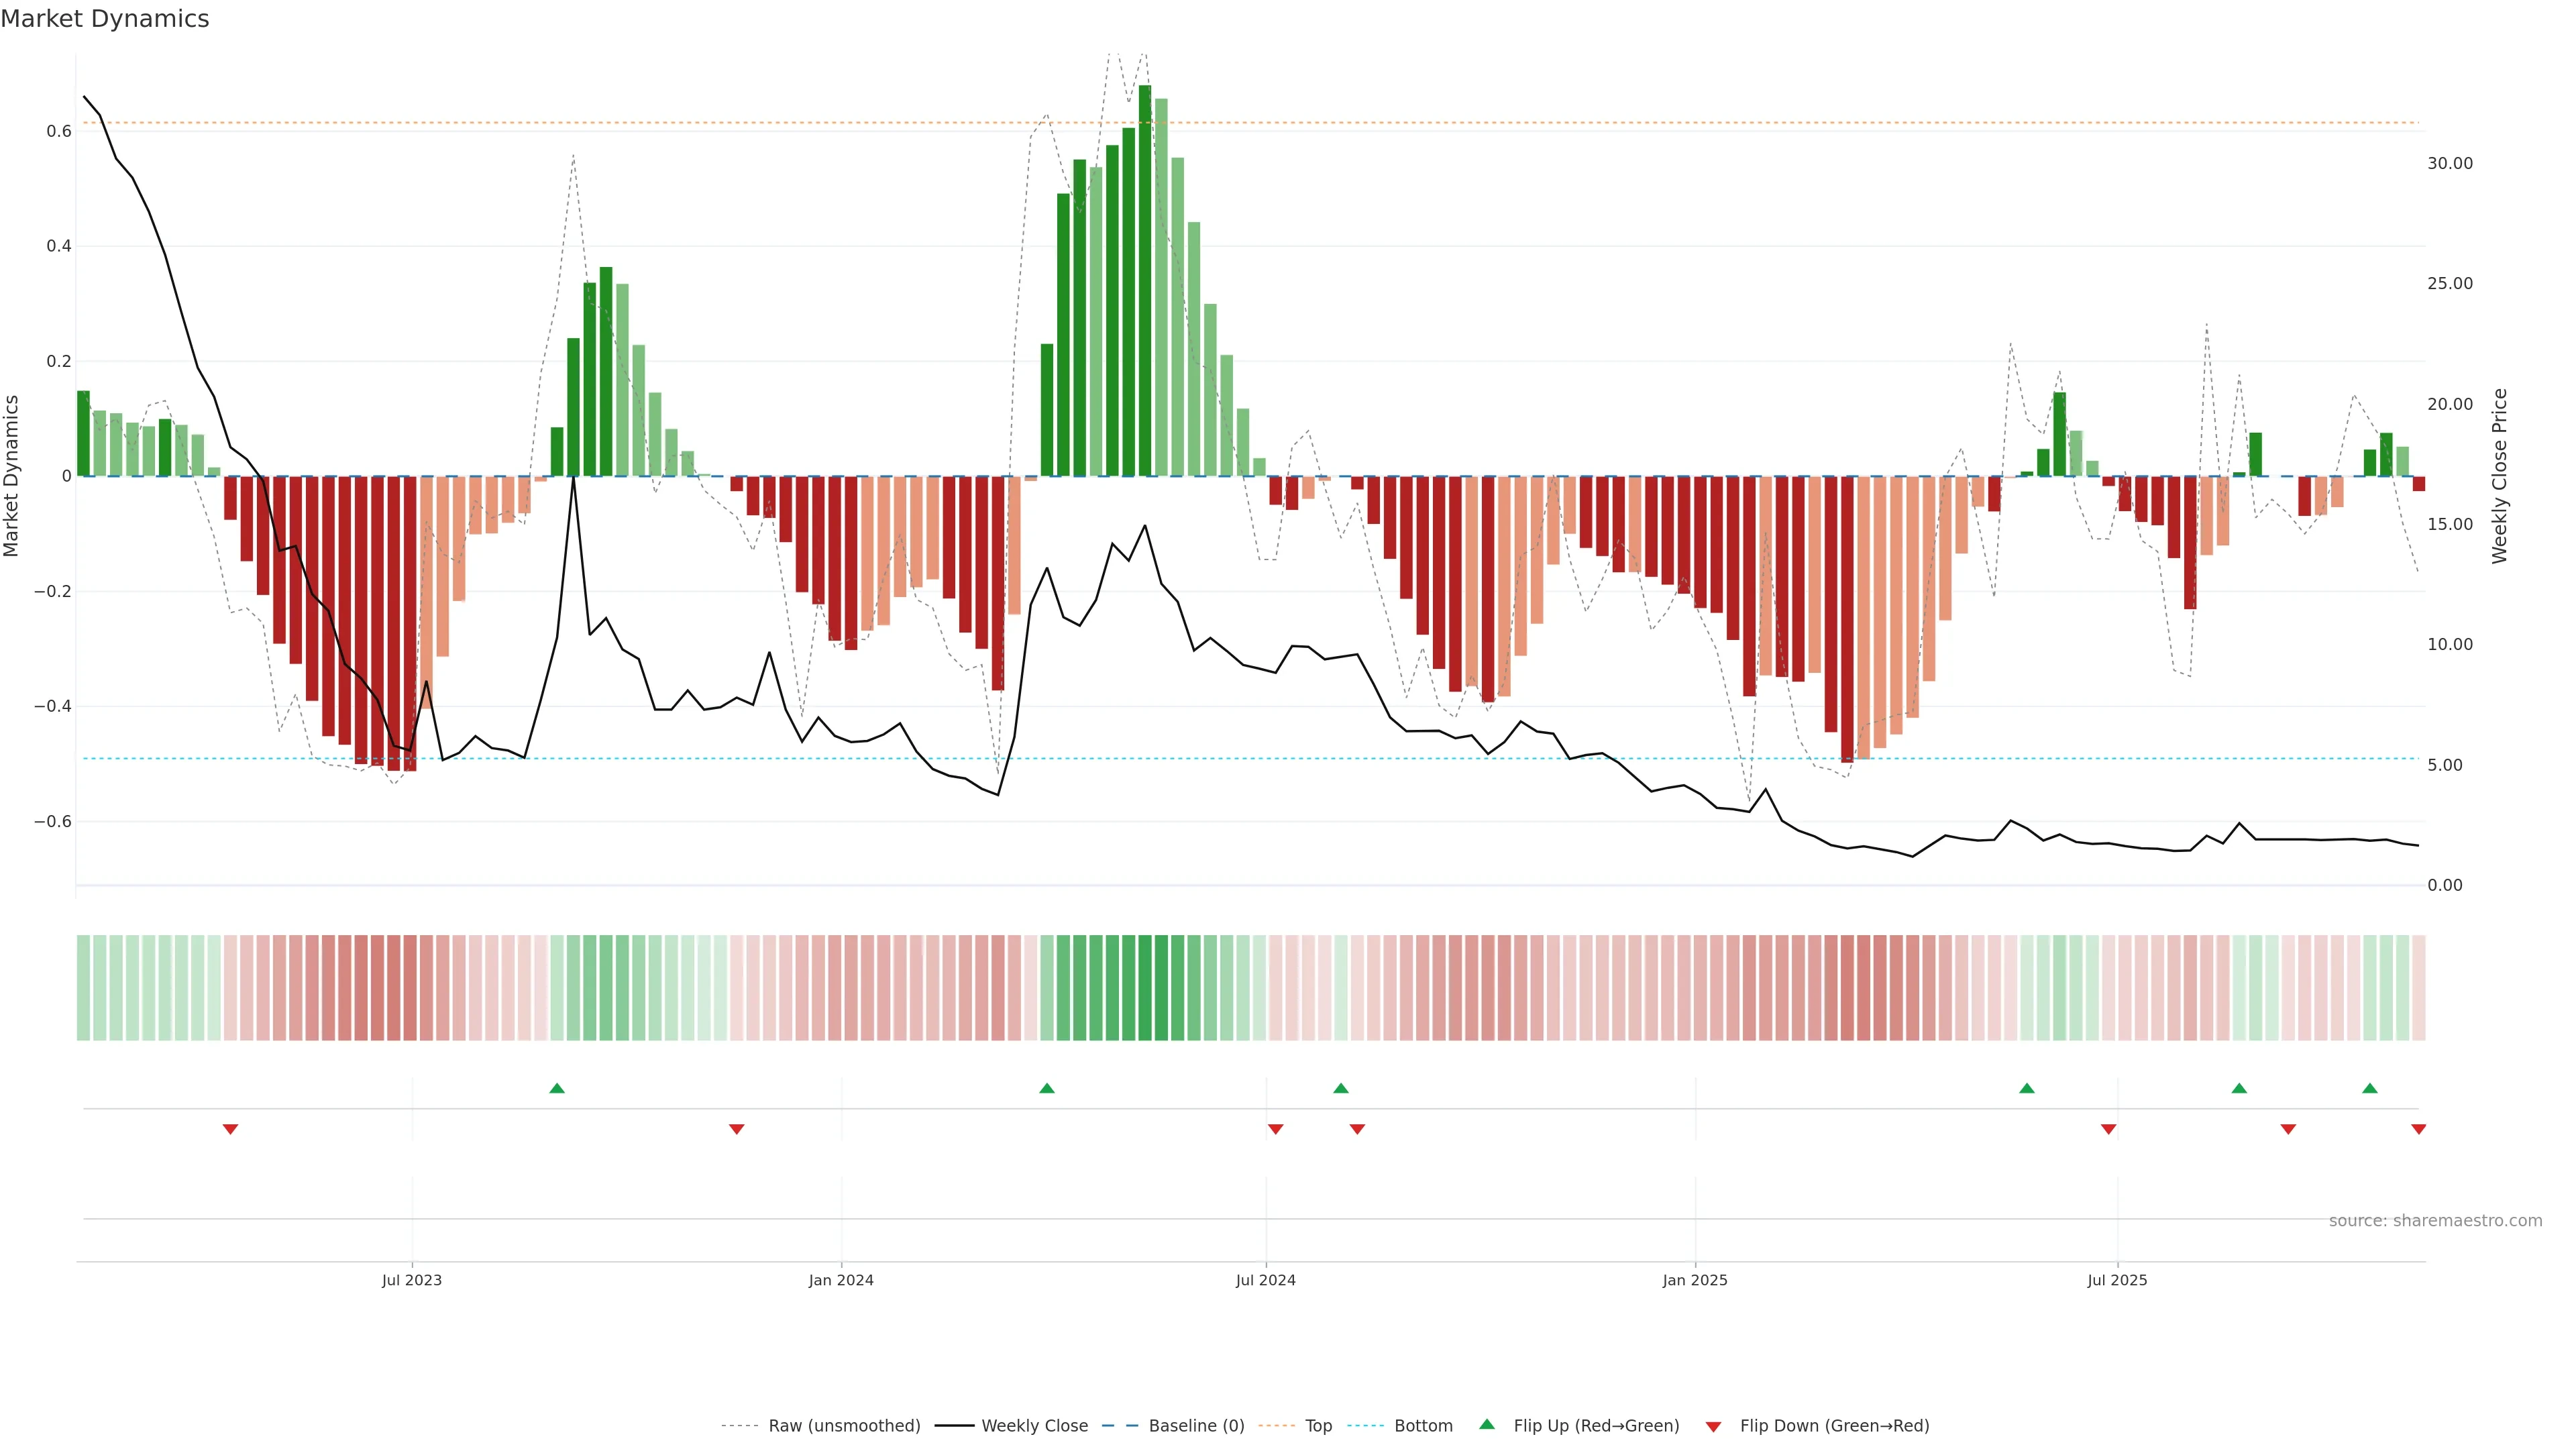The width and height of the screenshot is (2576, 1449).
Task: Toggle the Bottom legend line entry
Action: tap(1423, 1426)
